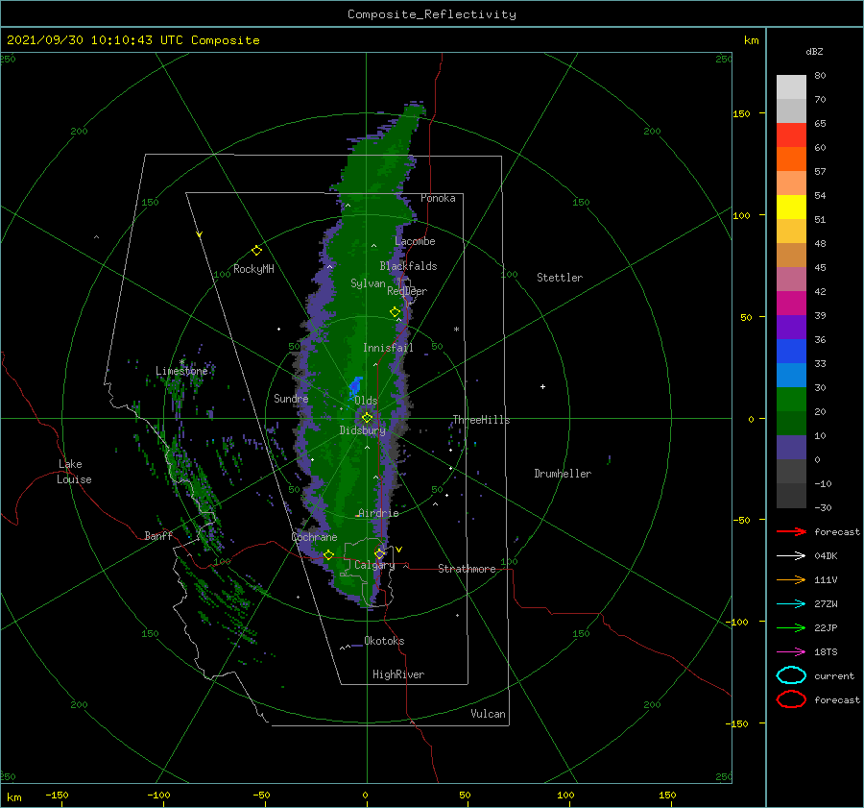Click the Stettler town label

point(560,278)
